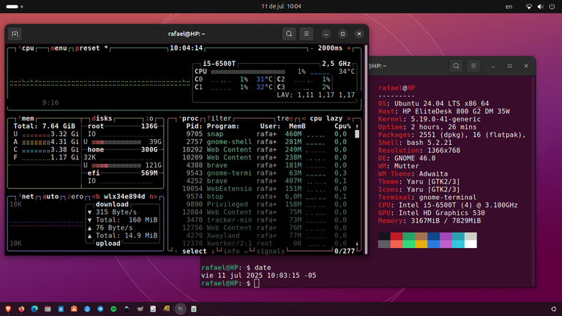Open the show applications button in dock corner

[553, 309]
